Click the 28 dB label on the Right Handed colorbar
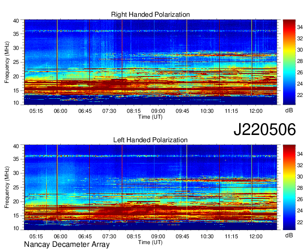The image size is (308, 250). pos(300,61)
